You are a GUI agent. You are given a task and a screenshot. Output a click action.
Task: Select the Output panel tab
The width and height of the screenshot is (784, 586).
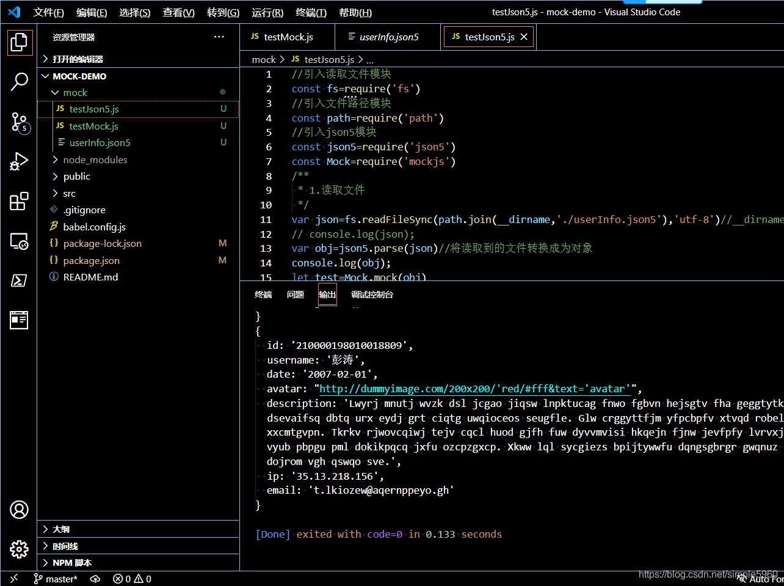click(x=327, y=295)
